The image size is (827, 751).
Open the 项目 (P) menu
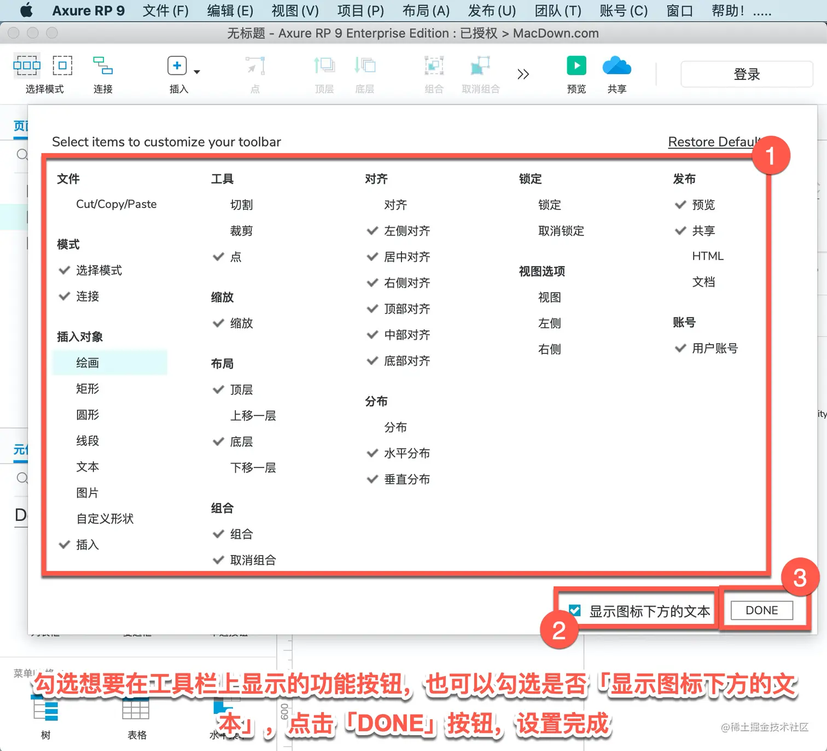[x=360, y=11]
